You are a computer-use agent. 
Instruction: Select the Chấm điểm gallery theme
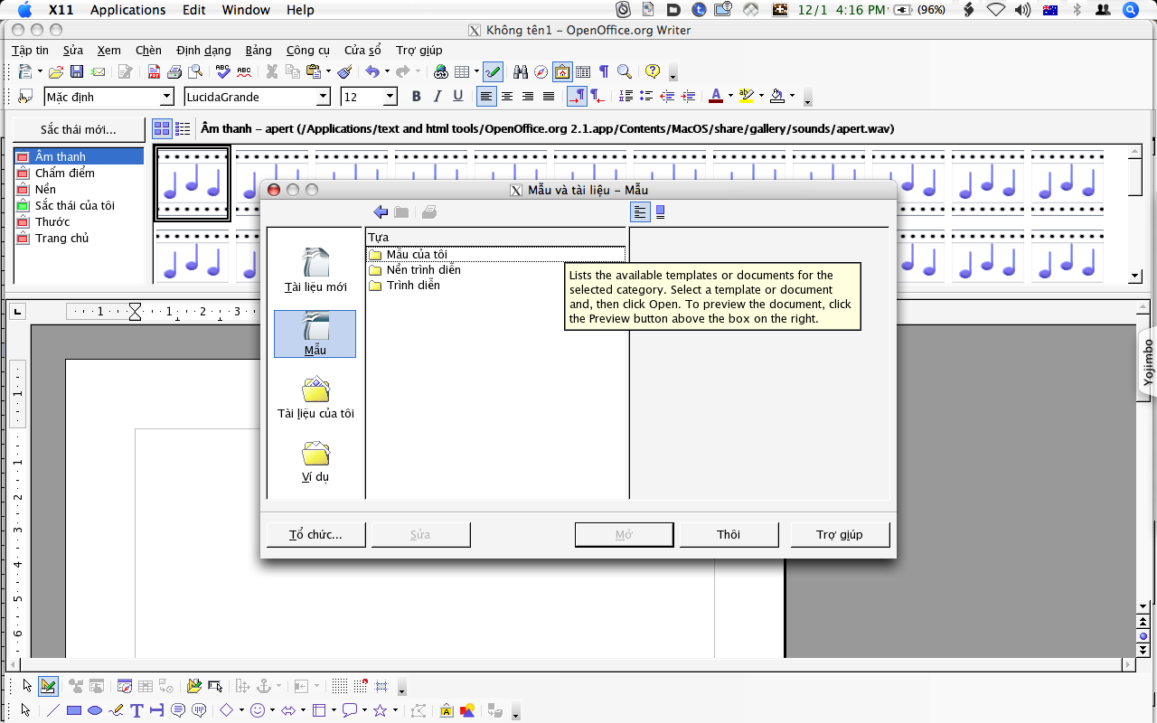(79, 173)
